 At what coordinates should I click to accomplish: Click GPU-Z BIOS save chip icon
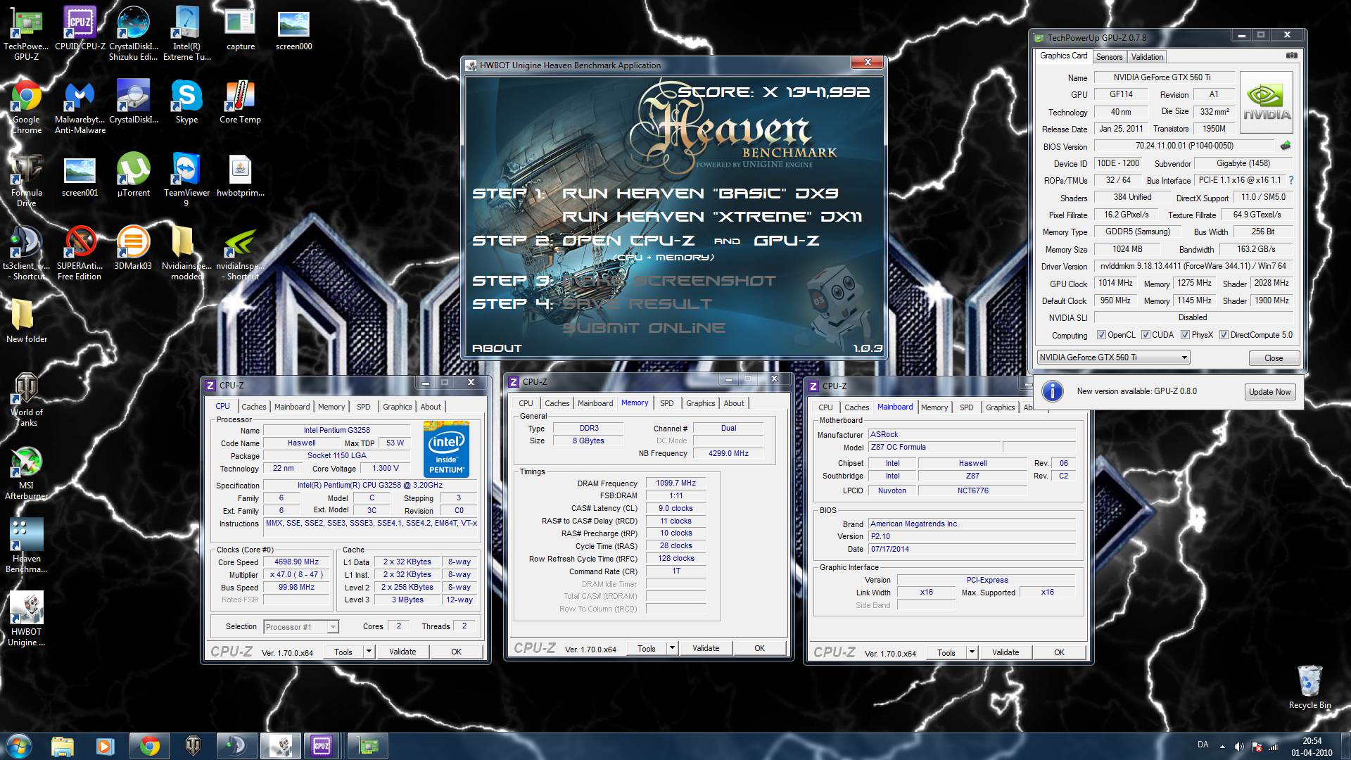pyautogui.click(x=1286, y=146)
